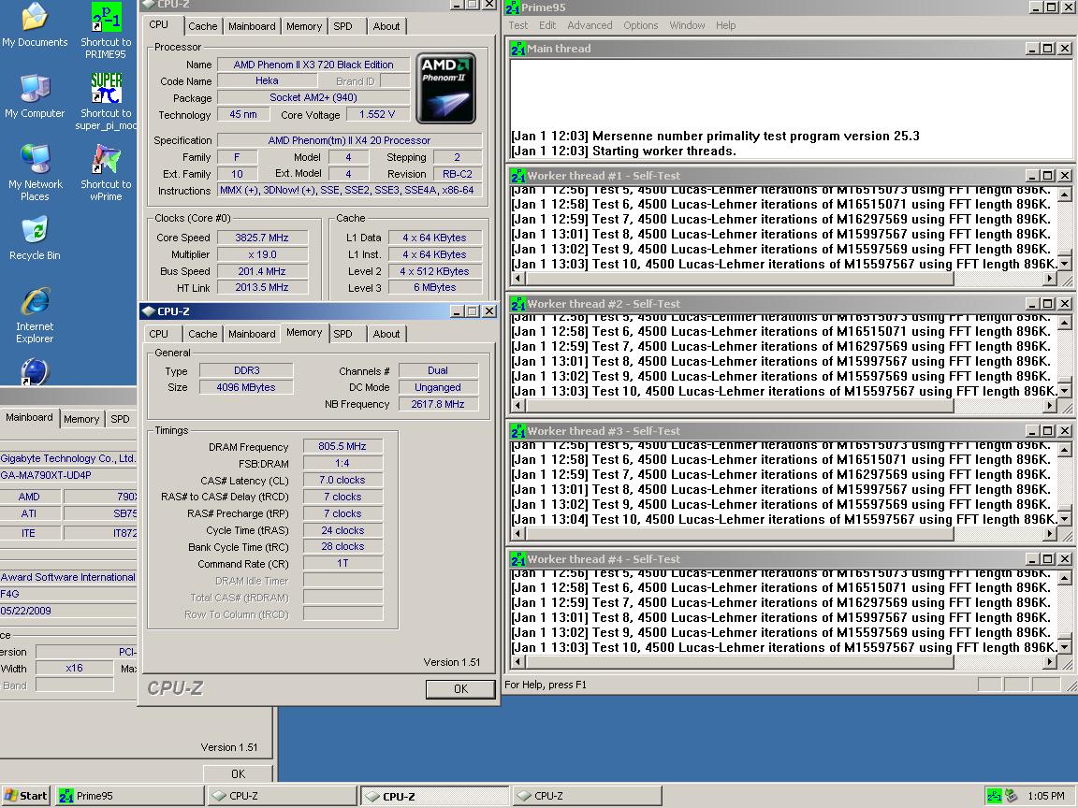Click the Prime95 system tray icon
This screenshot has width=1078, height=808.
[x=994, y=796]
